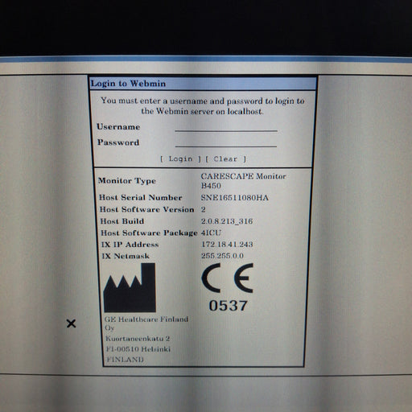Click the 'IX Netmask' label
The image size is (412, 412).
tap(126, 256)
